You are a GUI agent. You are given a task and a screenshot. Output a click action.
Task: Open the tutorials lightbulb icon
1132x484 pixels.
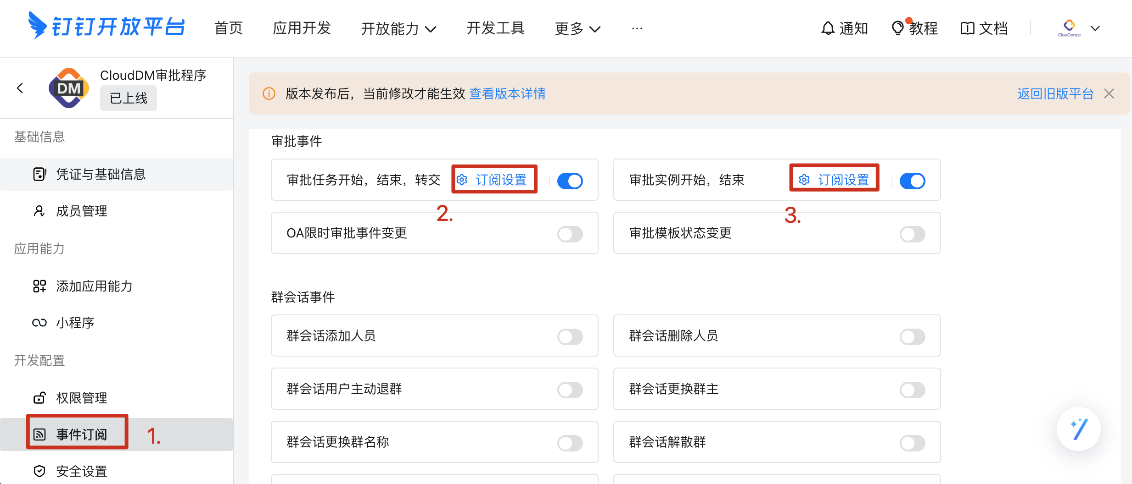[x=897, y=28]
